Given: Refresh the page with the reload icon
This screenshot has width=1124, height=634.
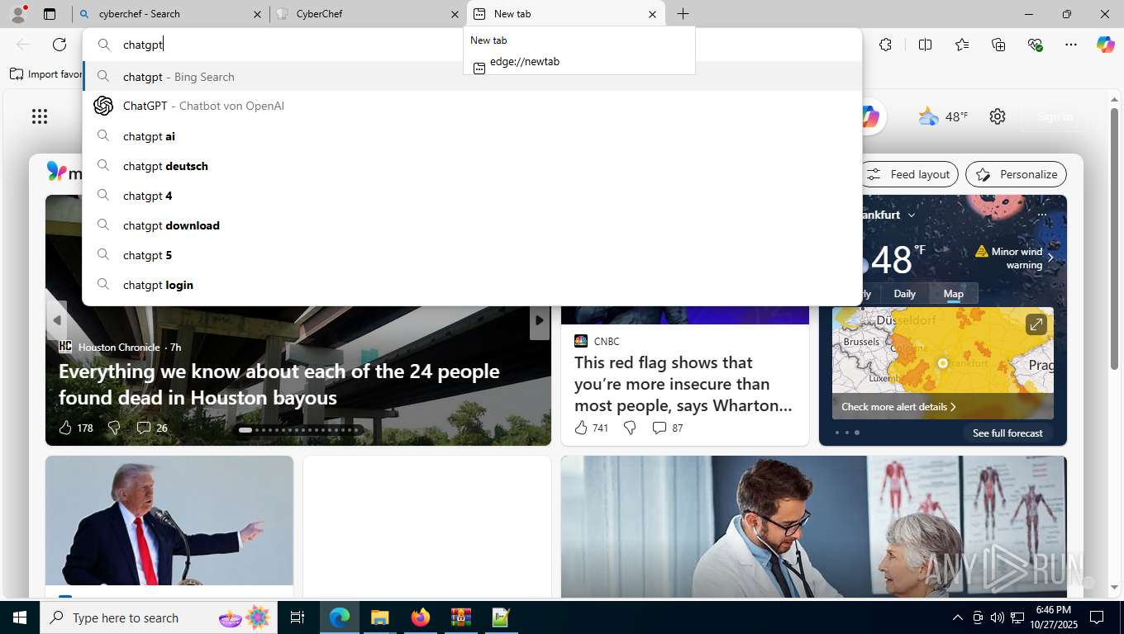Looking at the screenshot, I should click(x=60, y=45).
